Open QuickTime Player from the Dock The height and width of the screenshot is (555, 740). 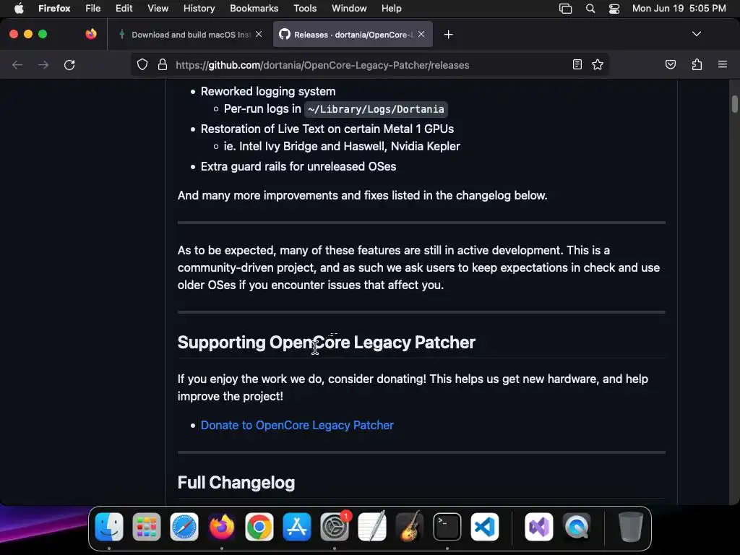[577, 526]
